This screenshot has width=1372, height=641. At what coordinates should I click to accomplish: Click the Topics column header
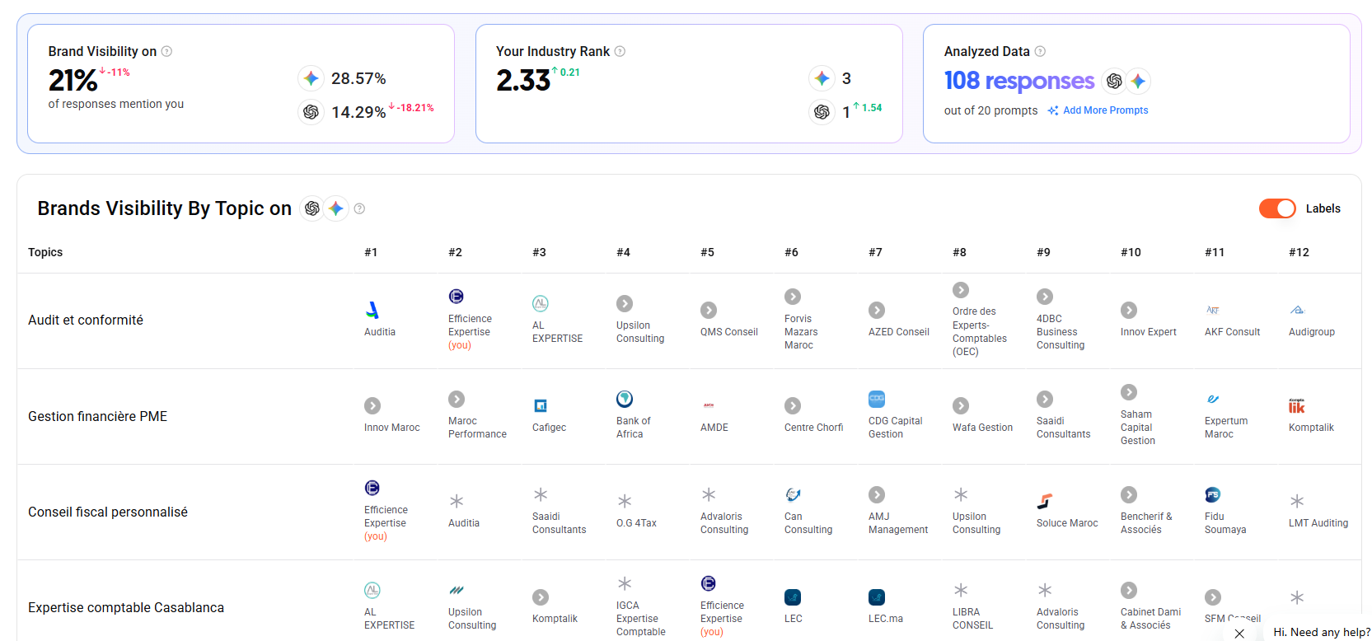[x=45, y=252]
